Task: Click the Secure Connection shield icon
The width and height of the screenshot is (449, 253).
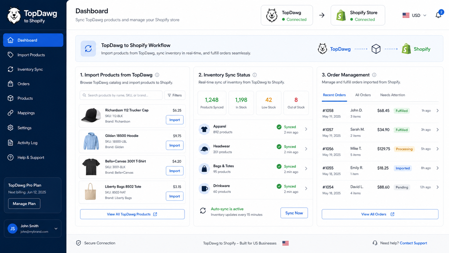Action: (x=78, y=243)
